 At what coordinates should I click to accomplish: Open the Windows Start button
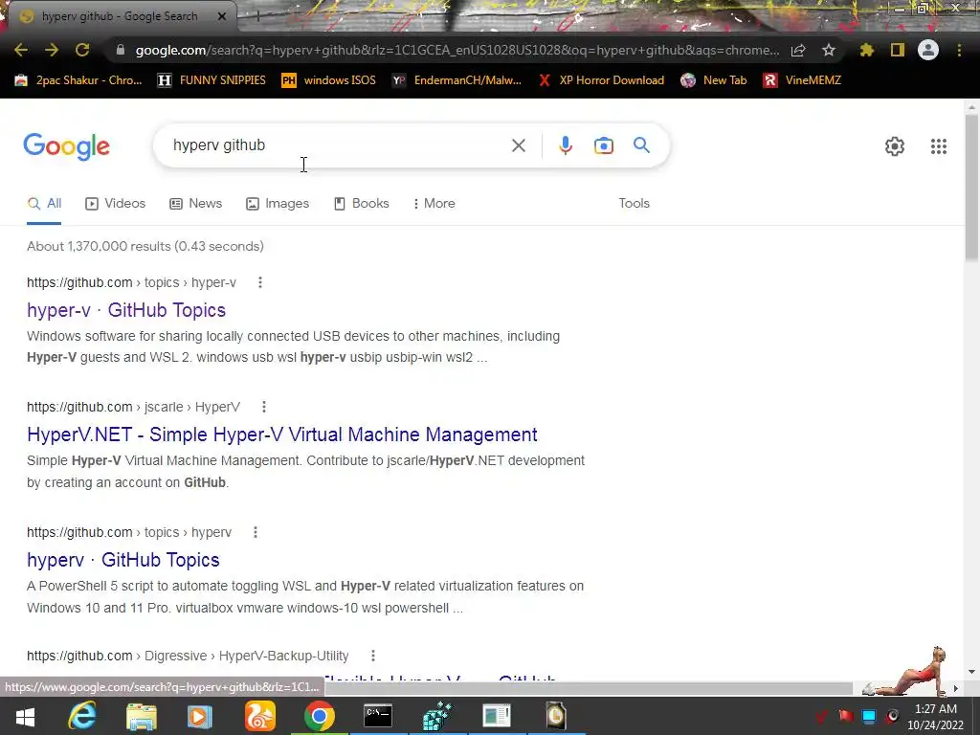click(25, 717)
